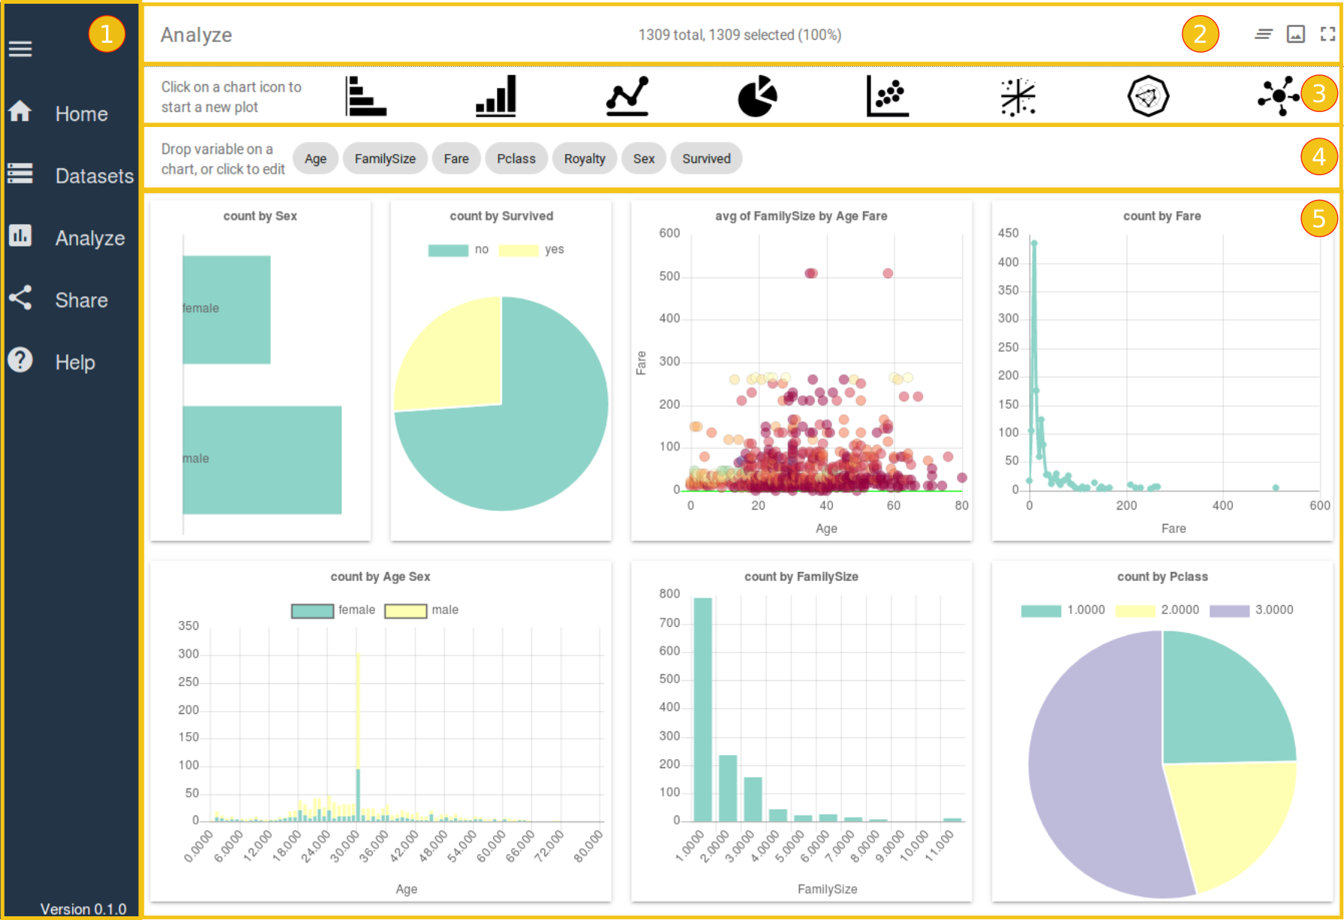
Task: Click the 'Version 0.1.0' label
Action: click(83, 909)
